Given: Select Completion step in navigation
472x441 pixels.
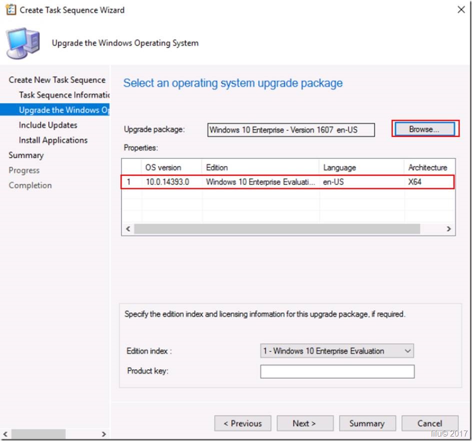Looking at the screenshot, I should click(x=30, y=185).
